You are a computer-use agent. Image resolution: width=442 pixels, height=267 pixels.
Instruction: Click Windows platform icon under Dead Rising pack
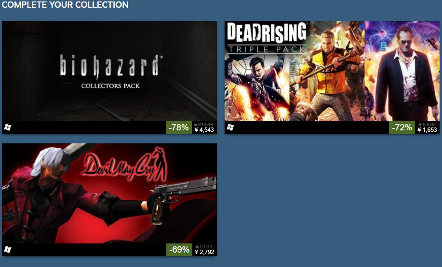click(230, 127)
